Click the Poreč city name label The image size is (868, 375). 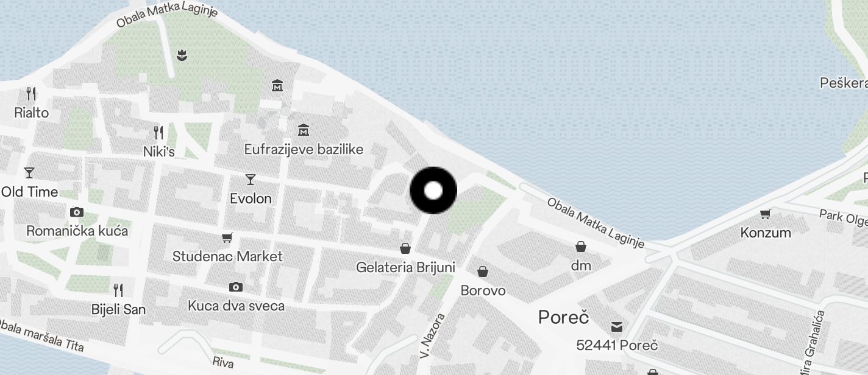click(x=564, y=317)
